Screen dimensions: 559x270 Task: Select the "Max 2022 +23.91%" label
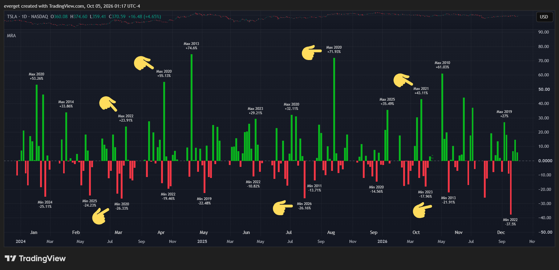tap(126, 118)
